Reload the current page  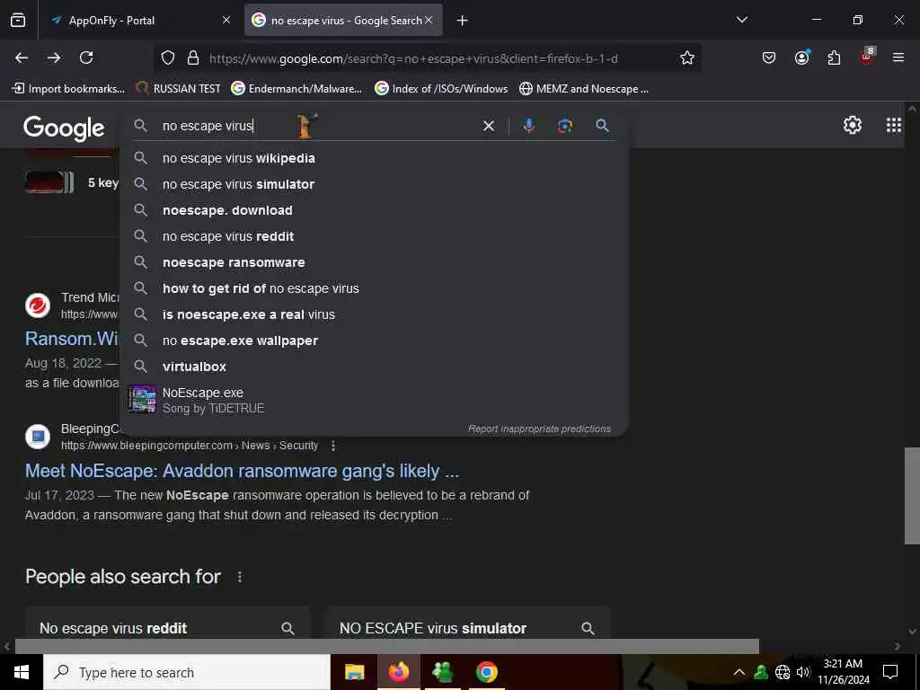point(86,57)
